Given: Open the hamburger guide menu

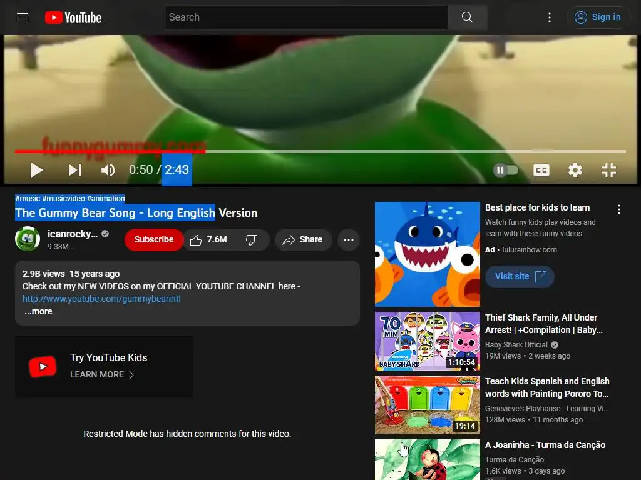Looking at the screenshot, I should coord(23,17).
